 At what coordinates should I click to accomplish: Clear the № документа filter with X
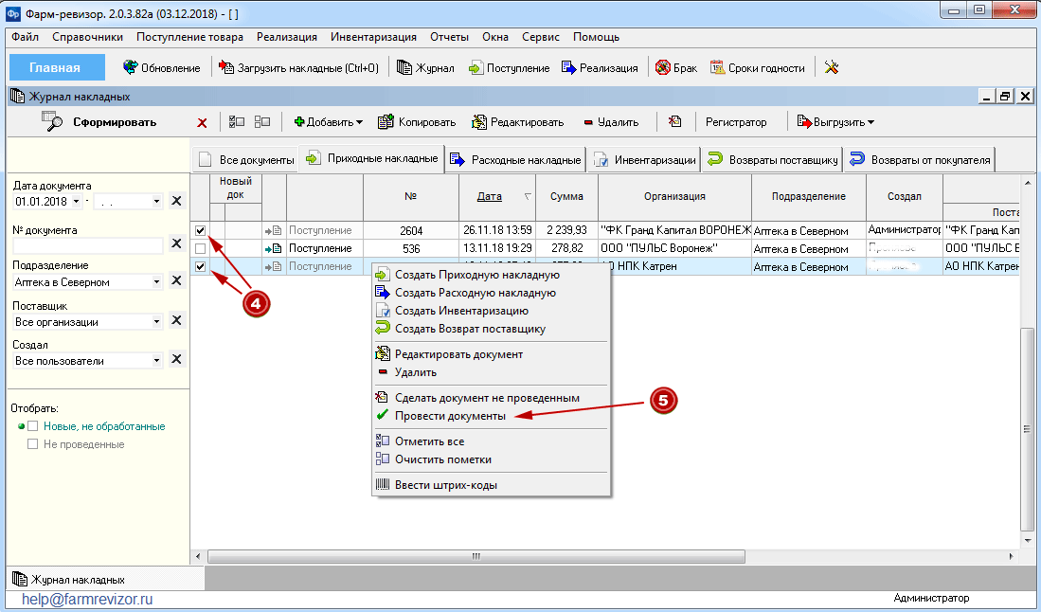(176, 243)
